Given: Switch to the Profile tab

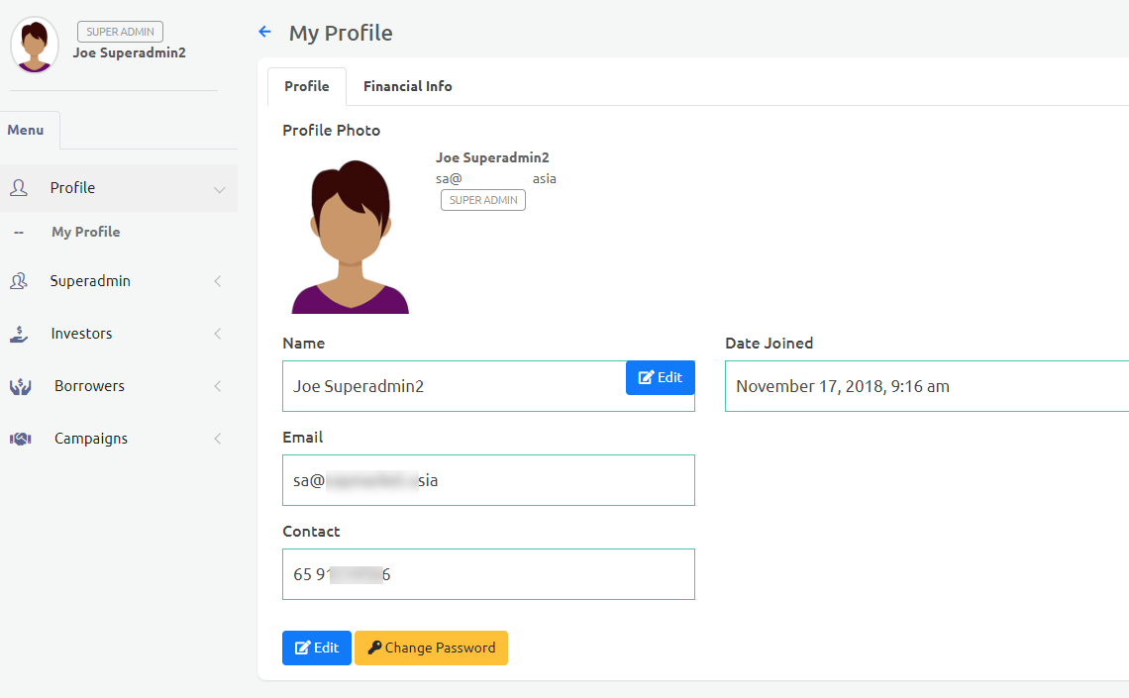Looking at the screenshot, I should point(307,86).
